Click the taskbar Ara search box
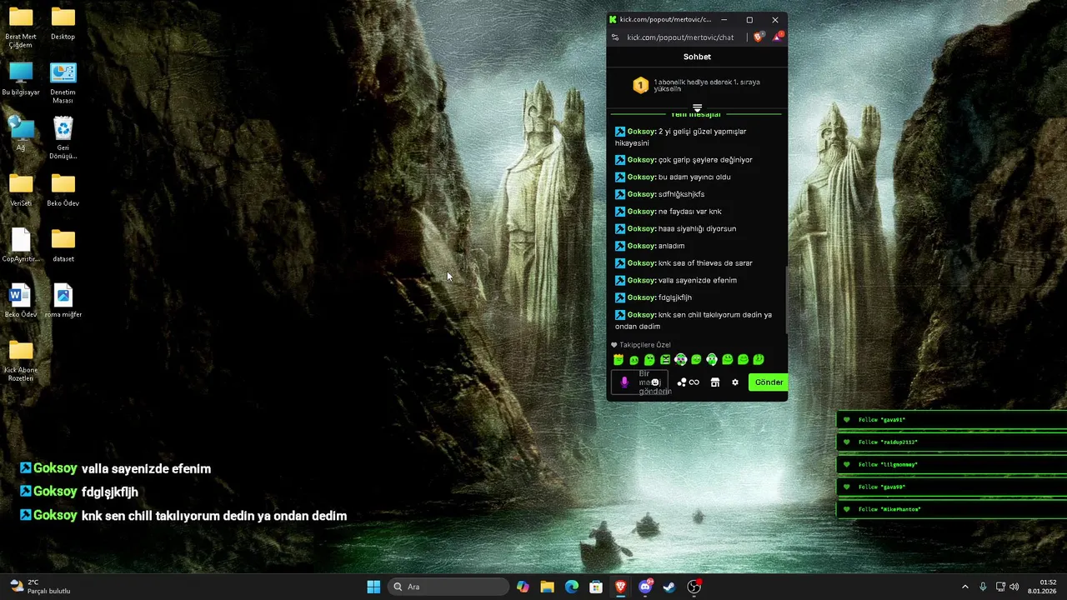Image resolution: width=1067 pixels, height=600 pixels. pyautogui.click(x=448, y=587)
